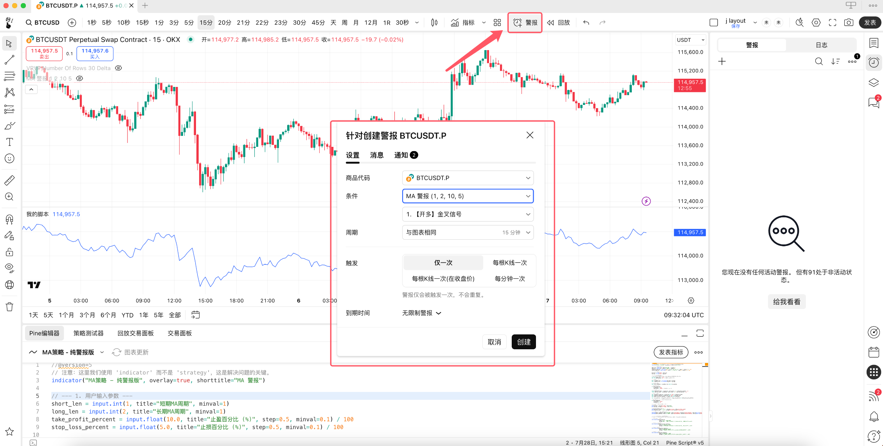
Task: Toggle hide all drawings eye icon
Action: point(9,268)
